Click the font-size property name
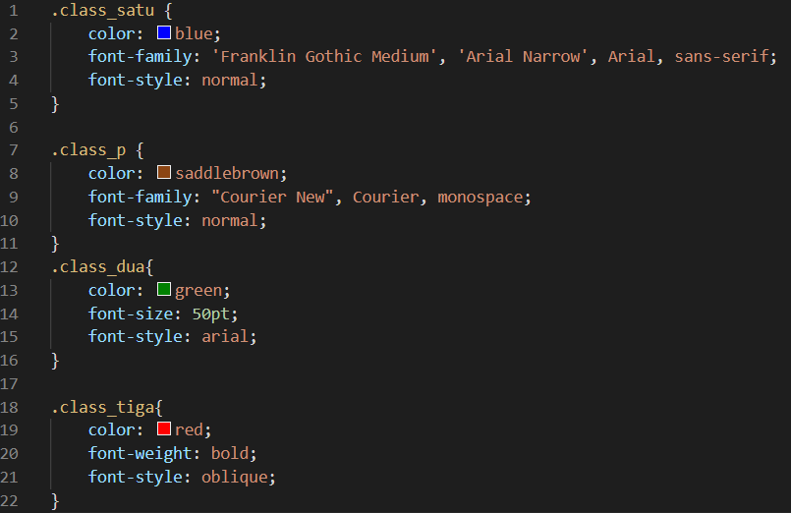791x513 pixels. pyautogui.click(x=131, y=313)
